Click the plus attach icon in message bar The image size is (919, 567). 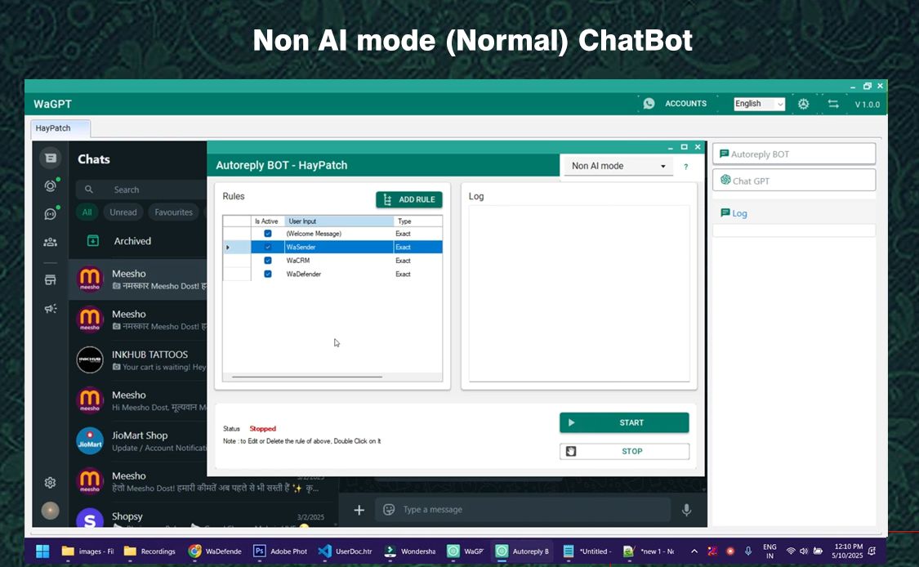point(359,510)
